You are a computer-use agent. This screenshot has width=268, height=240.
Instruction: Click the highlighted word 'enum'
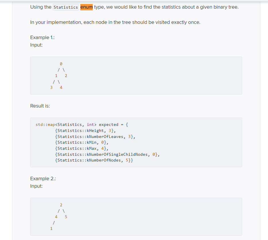[x=86, y=7]
